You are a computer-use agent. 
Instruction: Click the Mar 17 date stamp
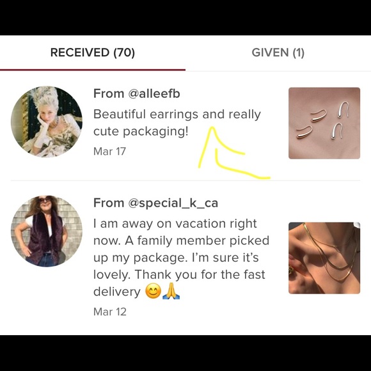(x=109, y=152)
